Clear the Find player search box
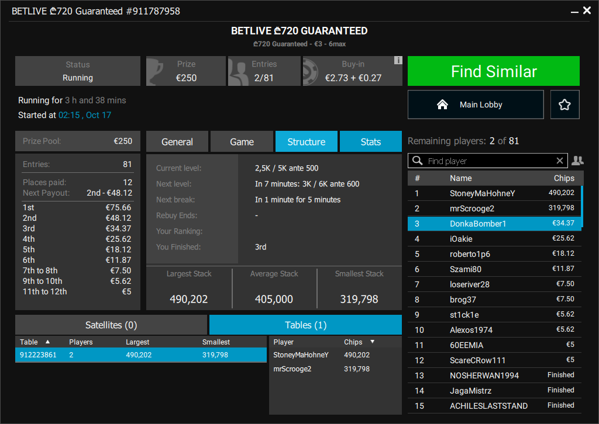The image size is (599, 424). click(x=560, y=161)
